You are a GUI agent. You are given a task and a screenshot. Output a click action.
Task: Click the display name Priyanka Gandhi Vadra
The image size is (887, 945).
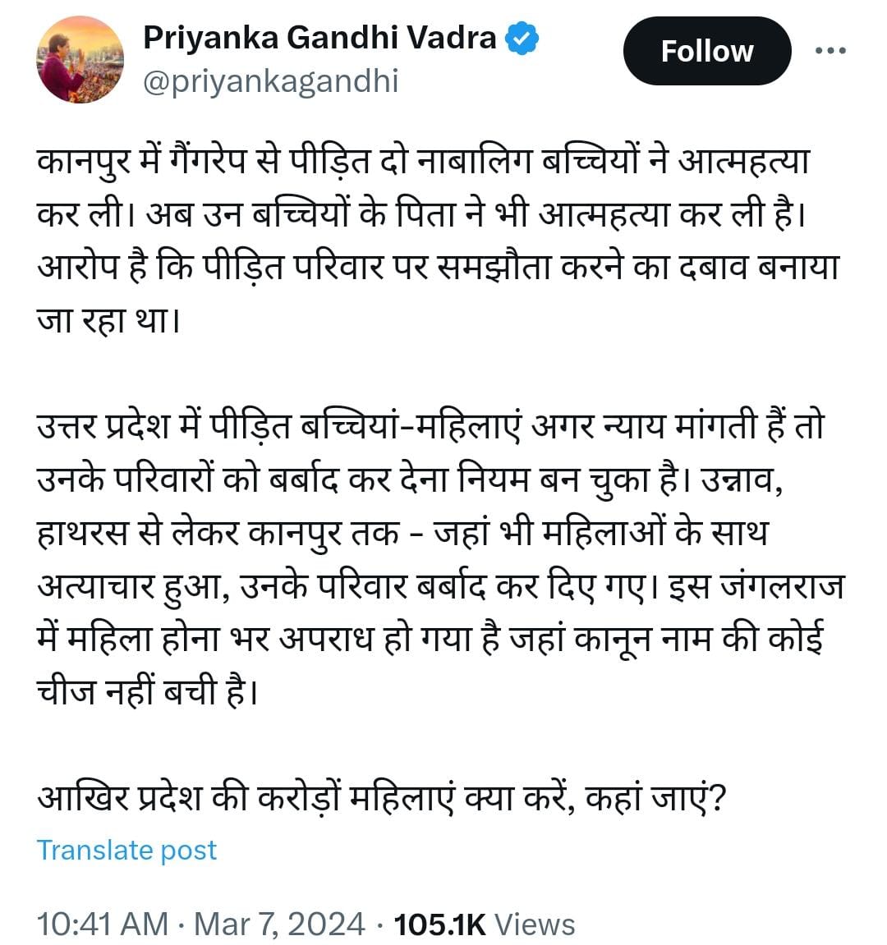tap(319, 38)
